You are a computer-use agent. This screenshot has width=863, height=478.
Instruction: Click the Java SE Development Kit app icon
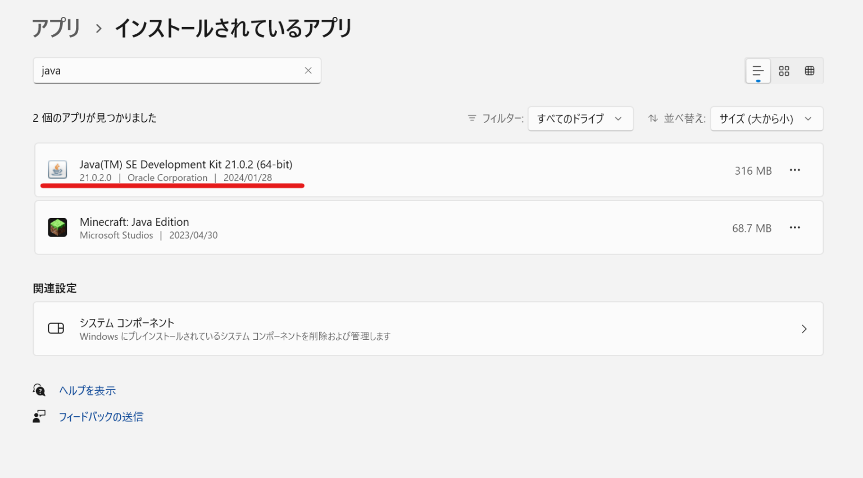(x=57, y=170)
